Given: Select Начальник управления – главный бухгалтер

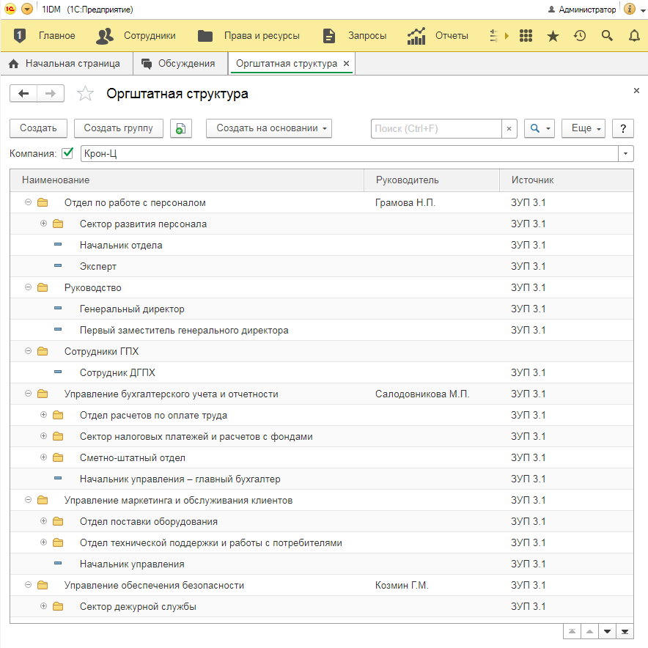Looking at the screenshot, I should pyautogui.click(x=322, y=479).
